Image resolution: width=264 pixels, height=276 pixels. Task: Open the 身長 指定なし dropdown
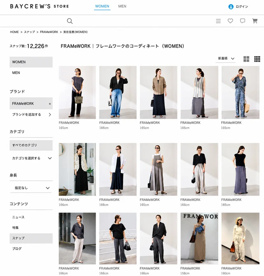[31, 188]
